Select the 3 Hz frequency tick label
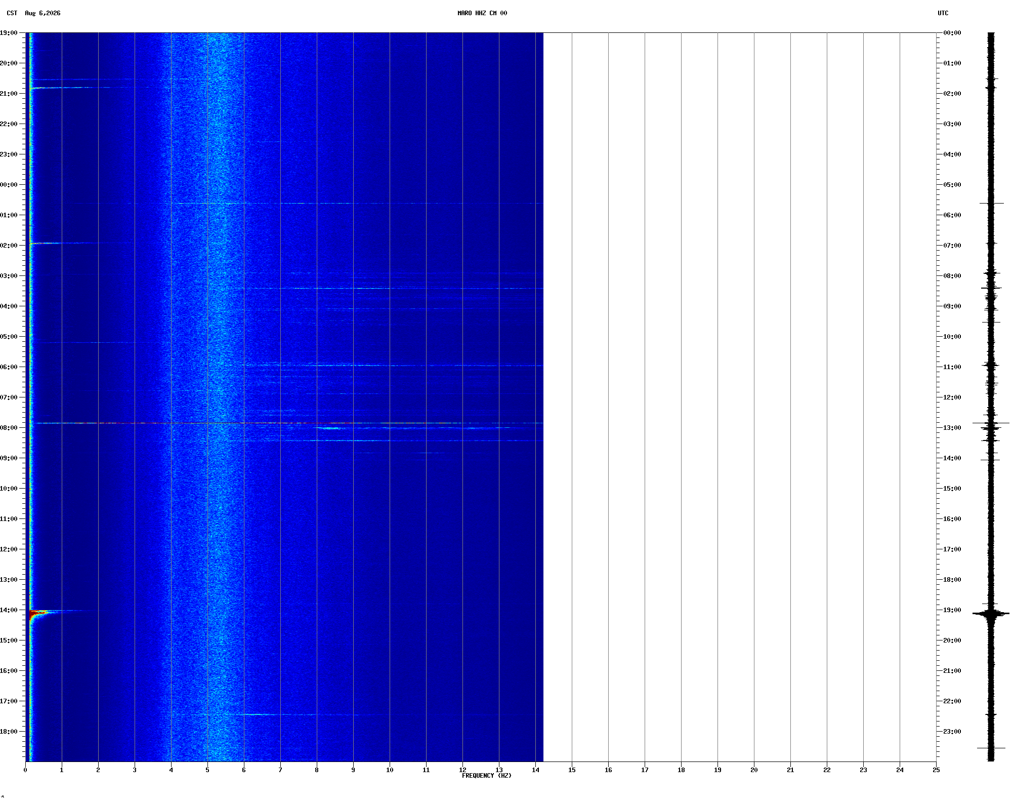1013x802 pixels. [x=135, y=770]
